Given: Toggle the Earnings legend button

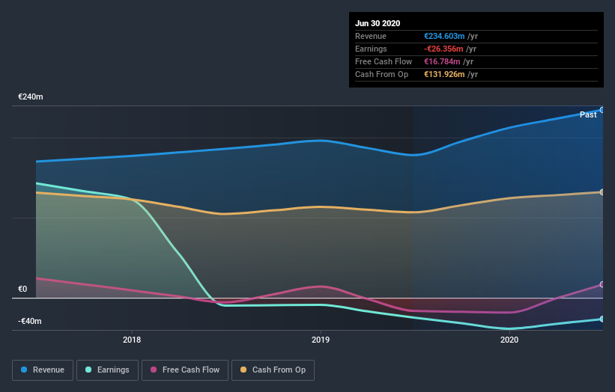Looking at the screenshot, I should (x=107, y=370).
